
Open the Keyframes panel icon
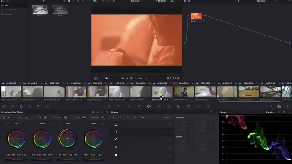click(271, 106)
